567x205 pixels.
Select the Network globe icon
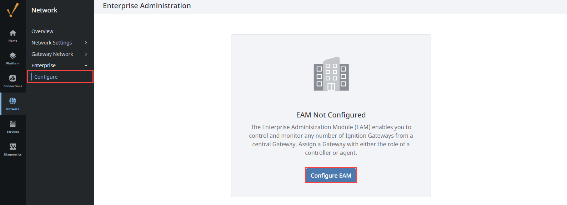coord(13,101)
